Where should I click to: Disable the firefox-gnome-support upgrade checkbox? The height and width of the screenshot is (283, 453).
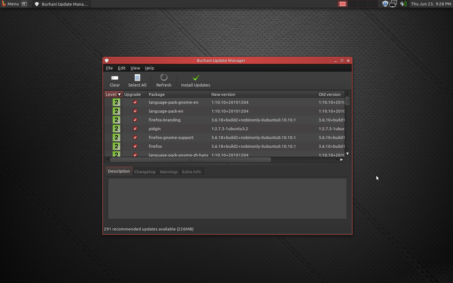[135, 138]
